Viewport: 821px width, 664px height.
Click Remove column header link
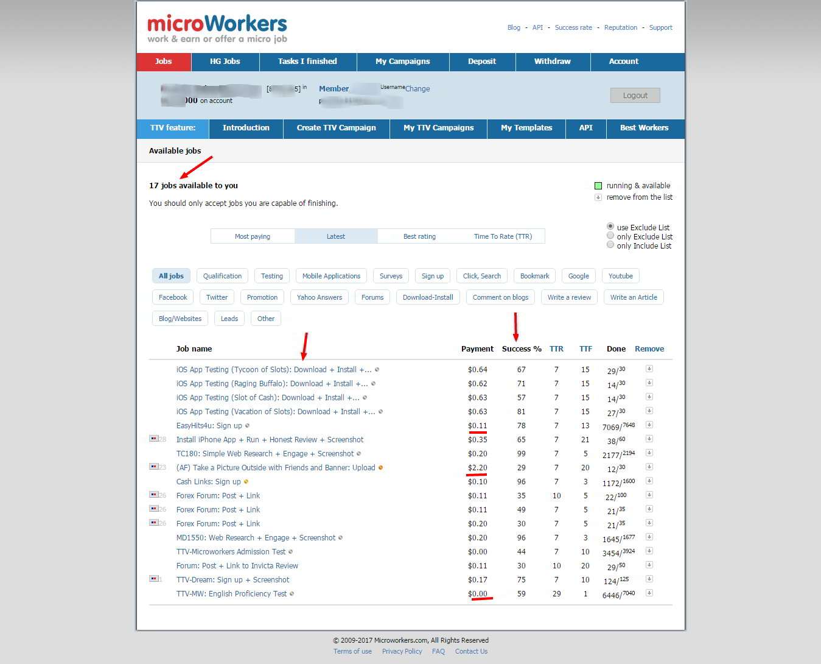pyautogui.click(x=649, y=349)
